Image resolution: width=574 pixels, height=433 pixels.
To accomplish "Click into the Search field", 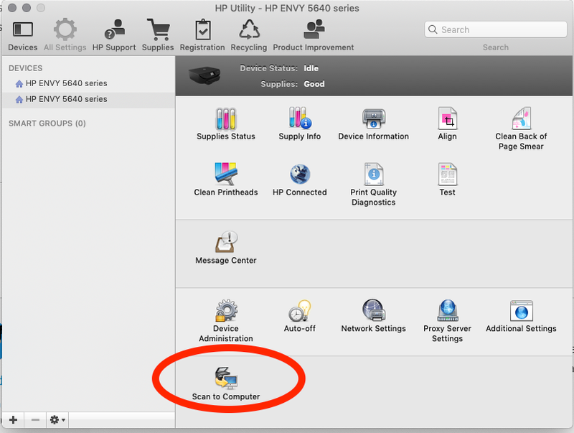I will coord(496,29).
